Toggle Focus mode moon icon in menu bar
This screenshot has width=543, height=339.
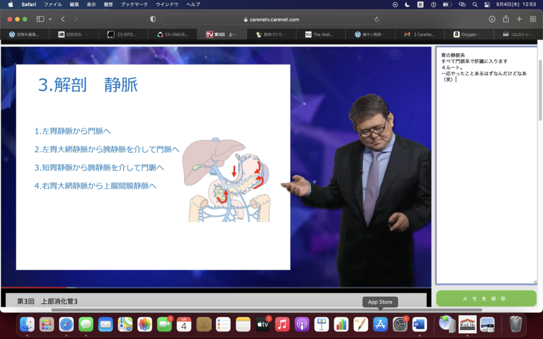click(x=407, y=4)
